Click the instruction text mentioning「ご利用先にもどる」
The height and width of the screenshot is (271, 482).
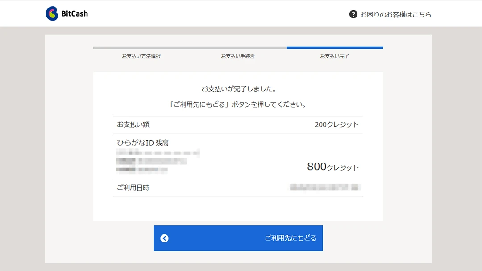click(x=238, y=104)
